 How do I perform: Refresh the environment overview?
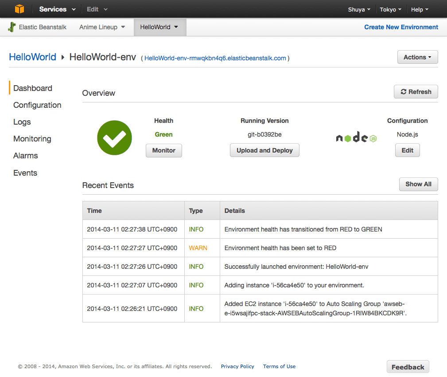(x=416, y=92)
